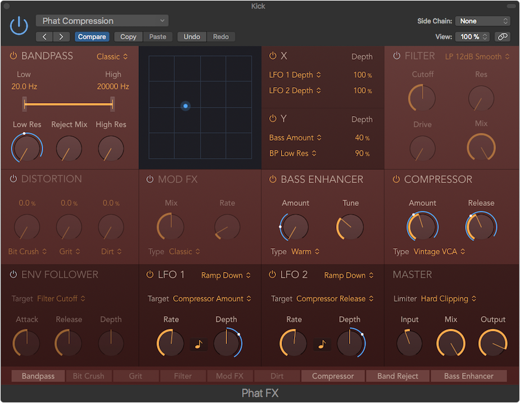
Task: Click the Mod FX Mix knob
Action: (171, 227)
